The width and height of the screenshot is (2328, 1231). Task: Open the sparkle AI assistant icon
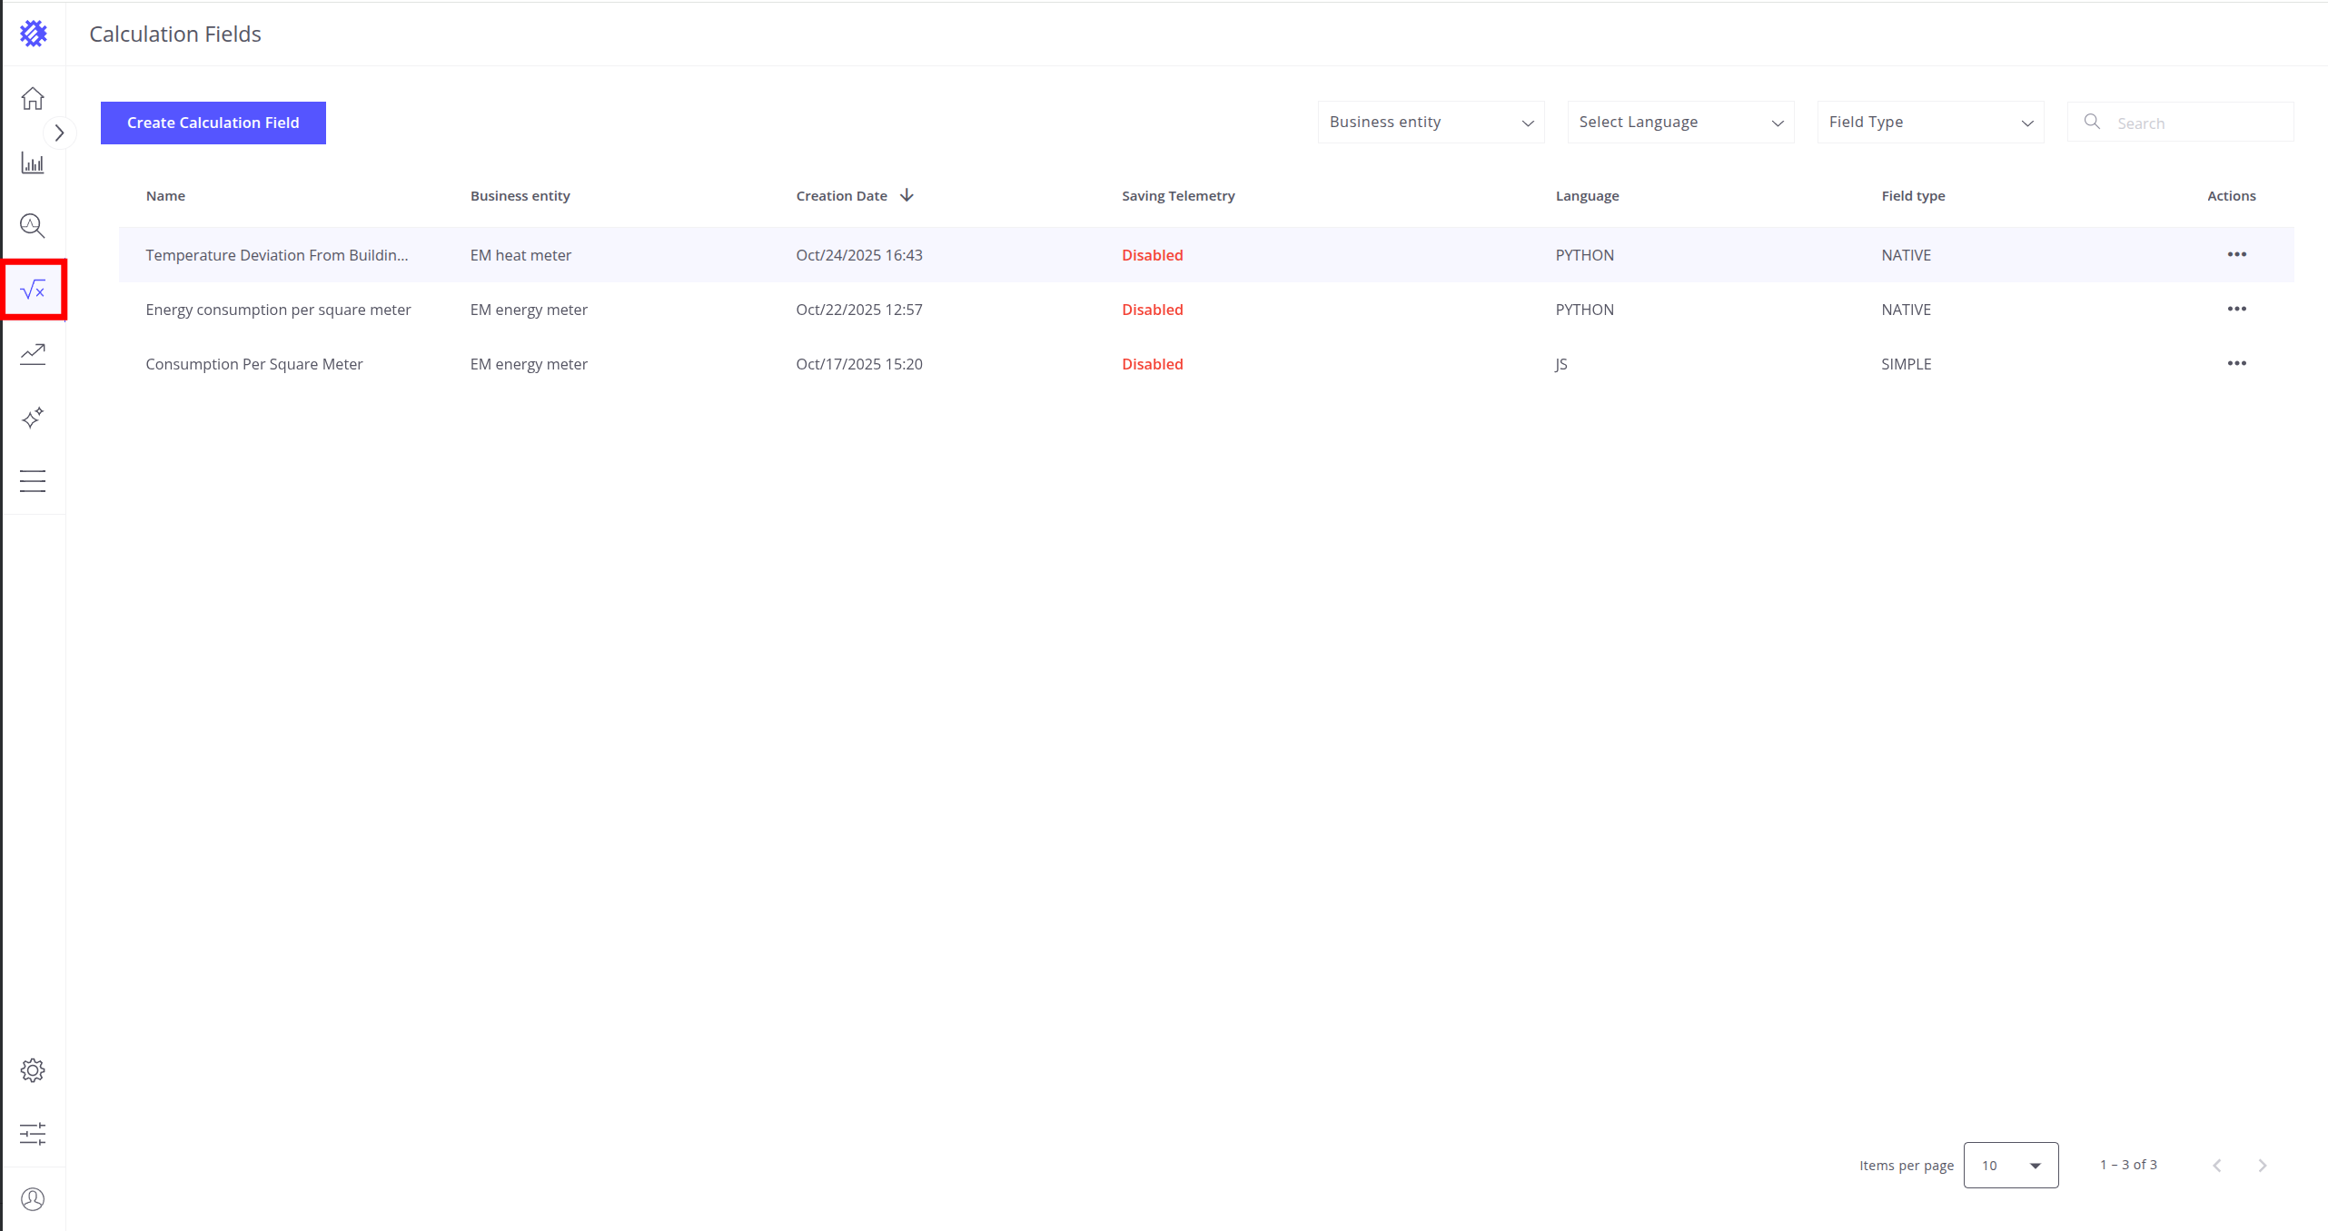tap(33, 418)
